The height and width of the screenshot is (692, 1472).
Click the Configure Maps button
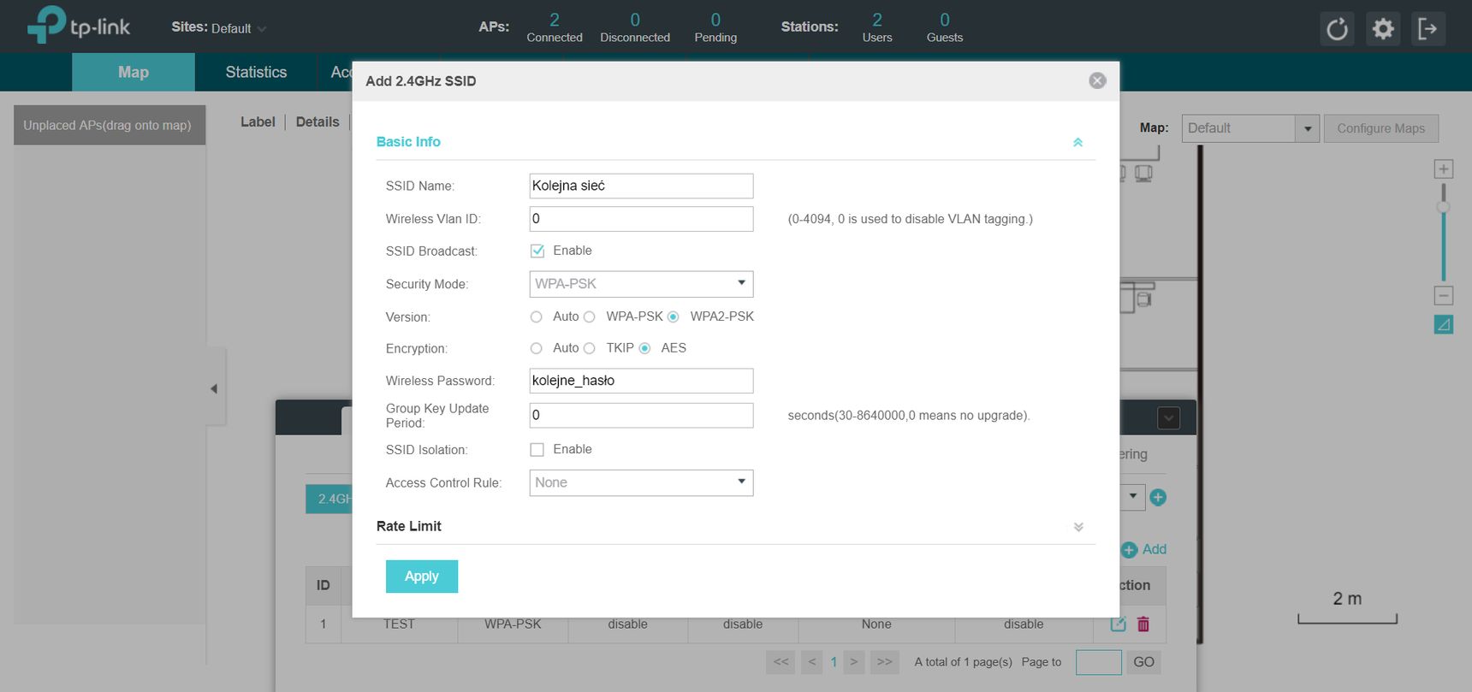click(x=1381, y=128)
